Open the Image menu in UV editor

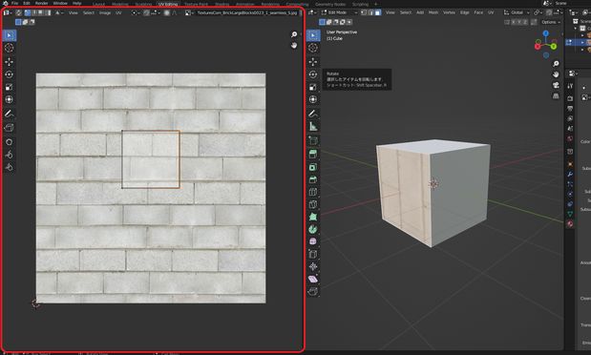[105, 12]
